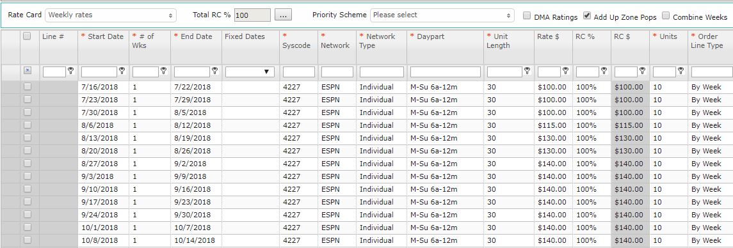
Task: Open the Priority Scheme dropdown
Action: click(442, 15)
